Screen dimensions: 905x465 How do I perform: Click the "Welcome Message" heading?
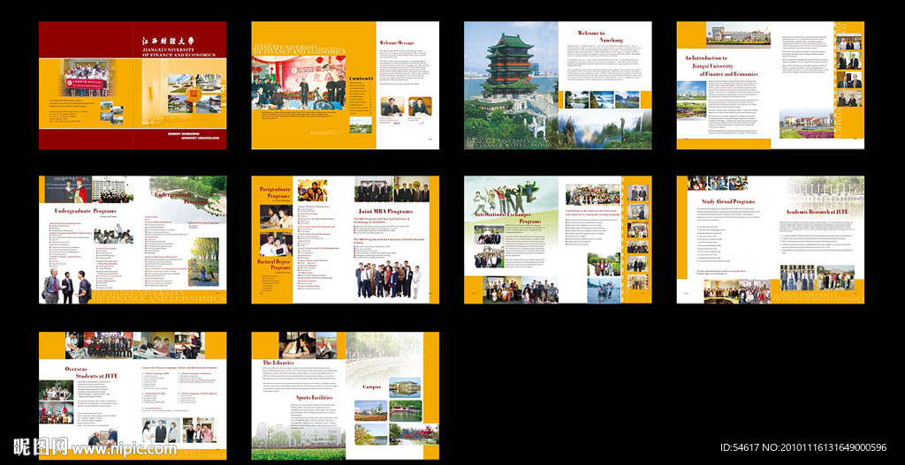click(397, 42)
